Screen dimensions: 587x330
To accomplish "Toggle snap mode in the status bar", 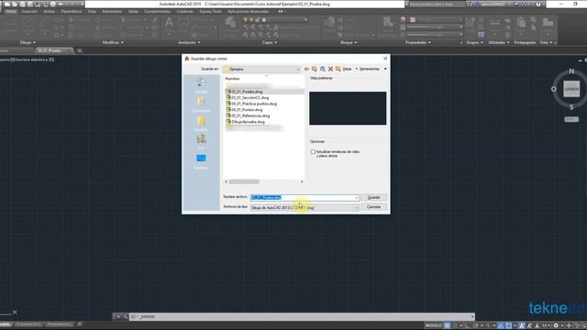I will 455,325.
